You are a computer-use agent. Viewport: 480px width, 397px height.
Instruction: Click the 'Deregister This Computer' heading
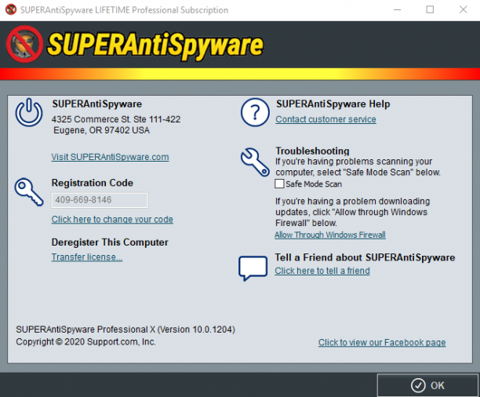(110, 242)
